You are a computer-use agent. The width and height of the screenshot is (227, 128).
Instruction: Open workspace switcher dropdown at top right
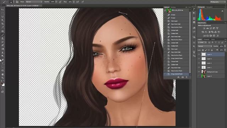(218, 2)
